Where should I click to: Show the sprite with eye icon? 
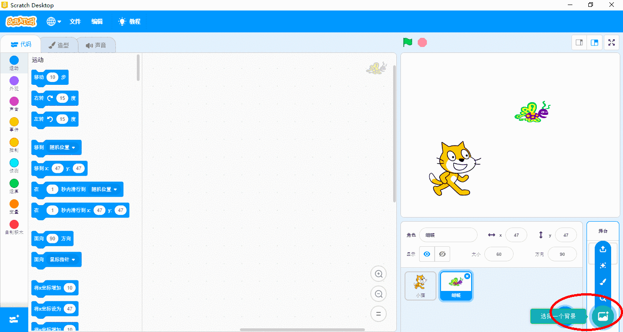[427, 254]
